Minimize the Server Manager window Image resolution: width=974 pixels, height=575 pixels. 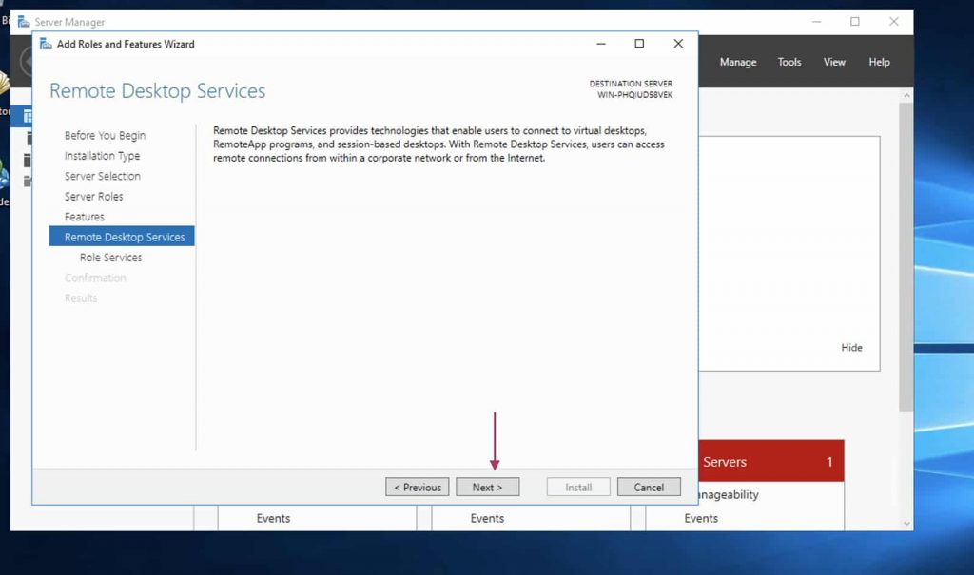pyautogui.click(x=817, y=22)
